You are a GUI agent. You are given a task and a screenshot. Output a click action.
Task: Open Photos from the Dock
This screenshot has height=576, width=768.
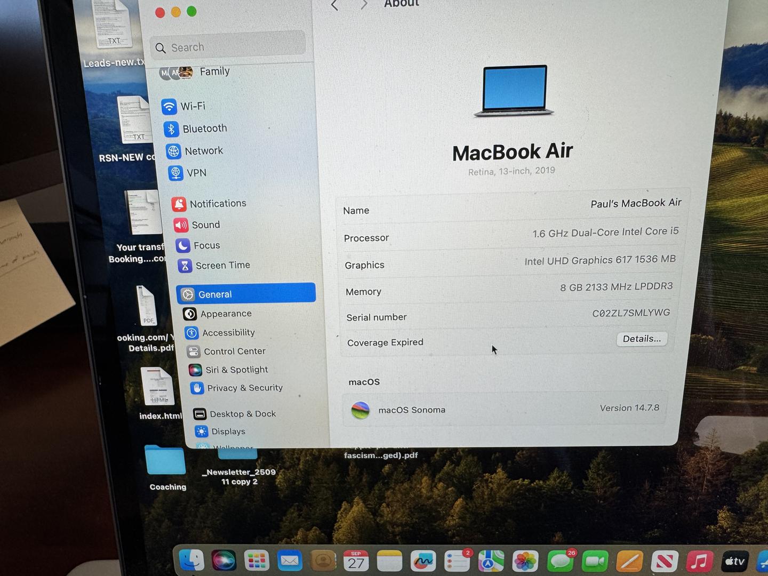tap(525, 561)
